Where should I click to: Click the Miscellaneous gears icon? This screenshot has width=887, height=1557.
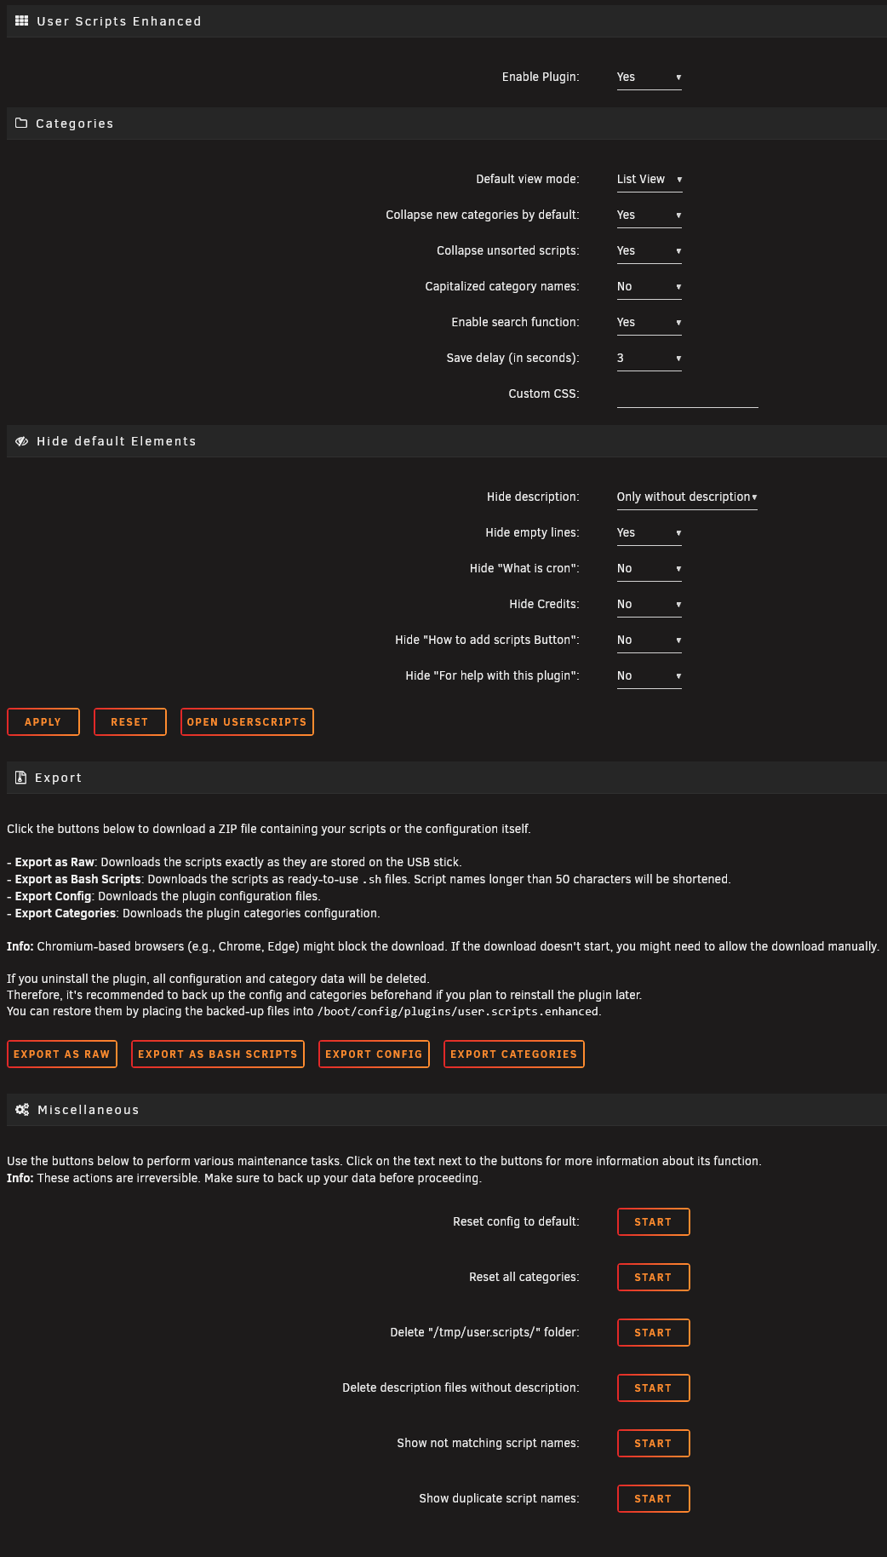point(22,1110)
